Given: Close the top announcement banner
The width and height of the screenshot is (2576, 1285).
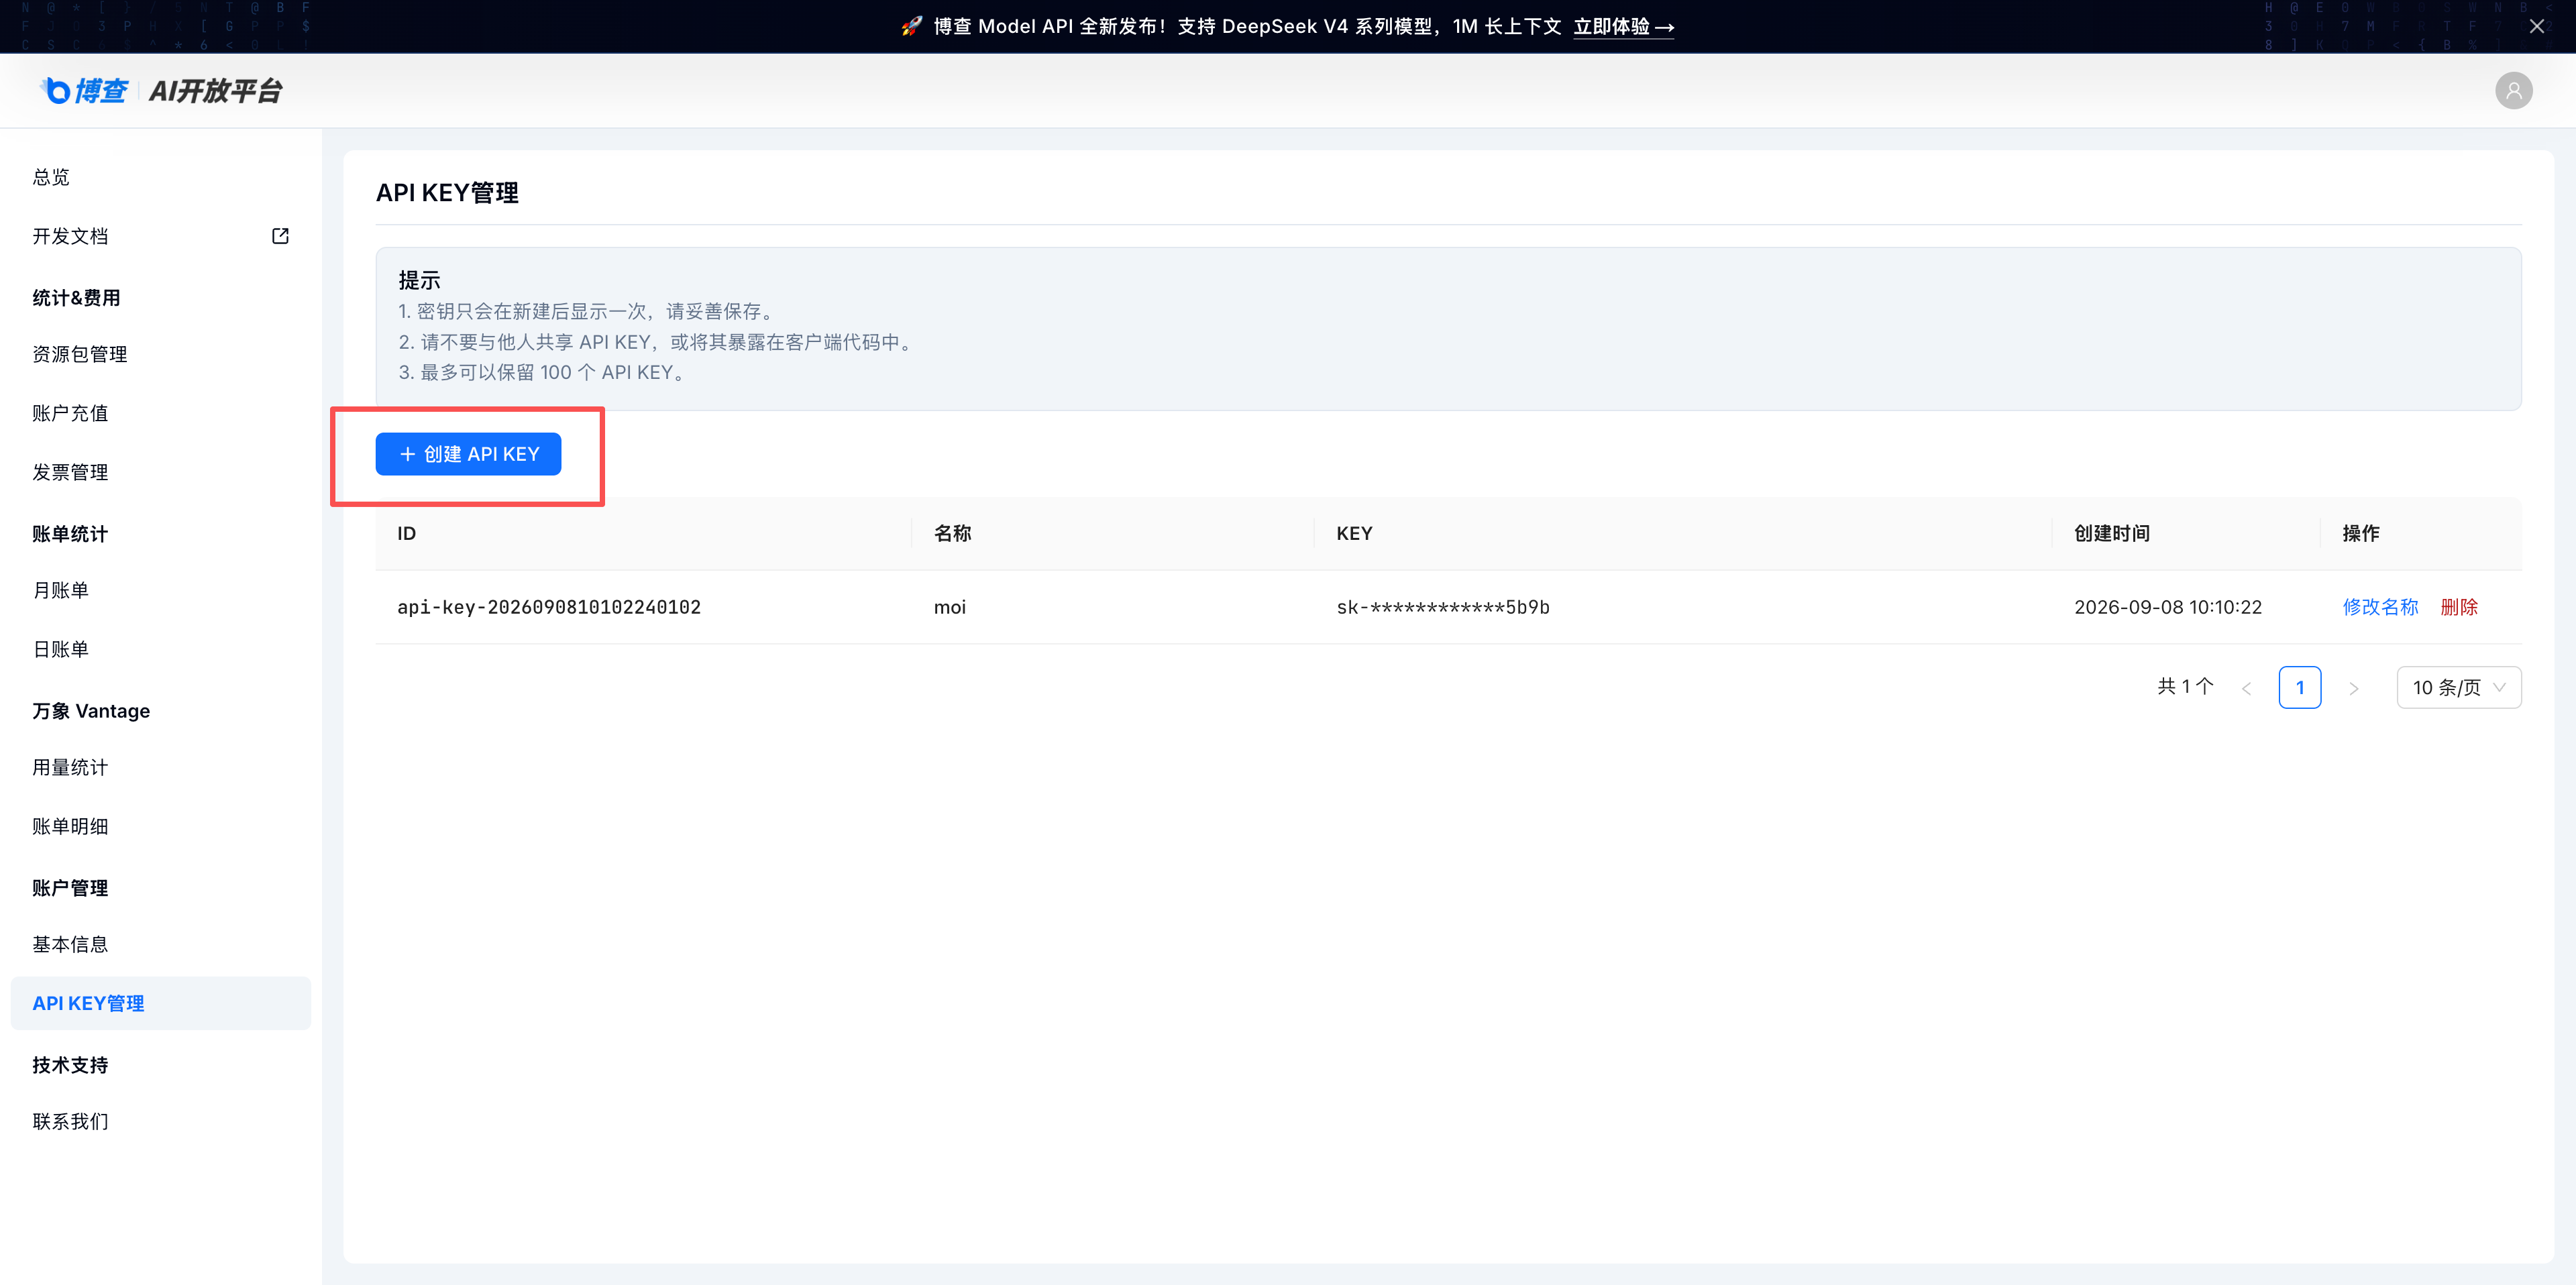Looking at the screenshot, I should pos(2536,27).
